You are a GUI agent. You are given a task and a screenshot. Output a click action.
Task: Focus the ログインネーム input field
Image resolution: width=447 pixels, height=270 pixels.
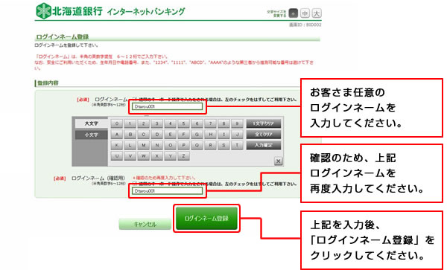[x=167, y=106]
